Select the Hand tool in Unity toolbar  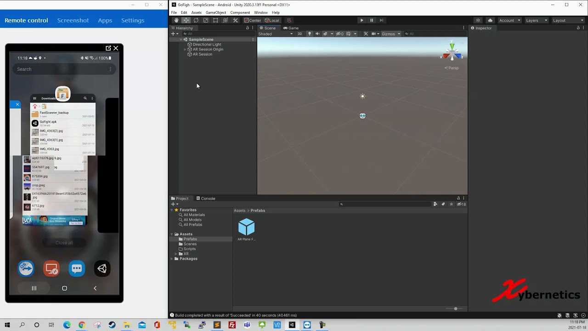click(176, 20)
